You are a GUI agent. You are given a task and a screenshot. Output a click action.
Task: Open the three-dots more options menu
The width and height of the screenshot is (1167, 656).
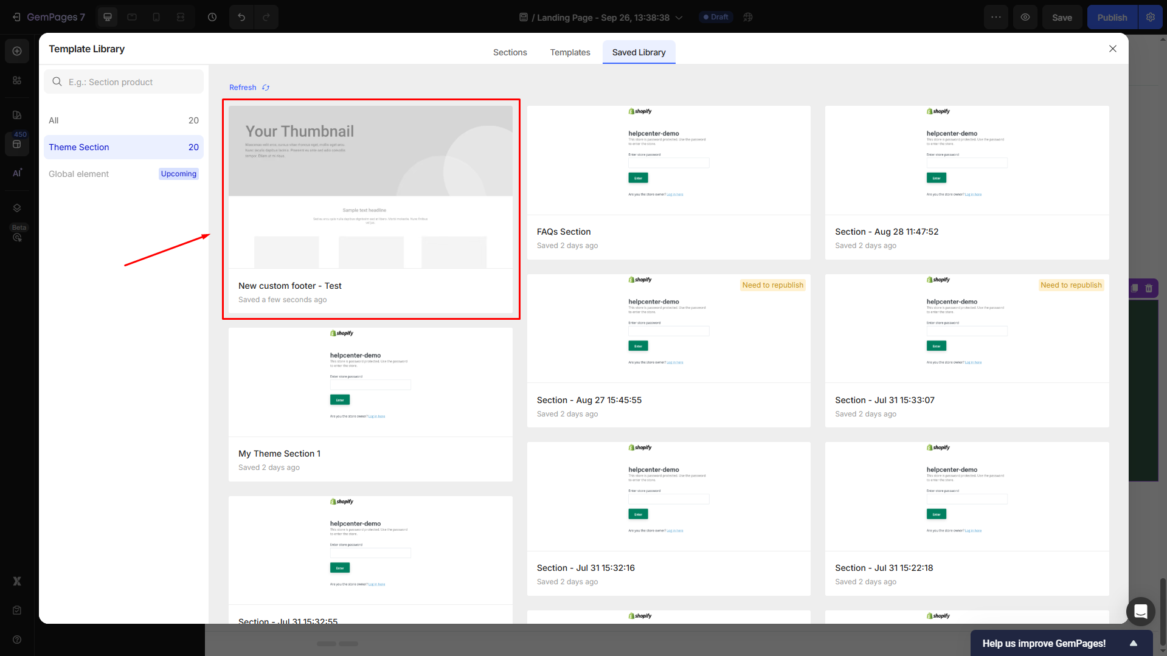pyautogui.click(x=996, y=17)
